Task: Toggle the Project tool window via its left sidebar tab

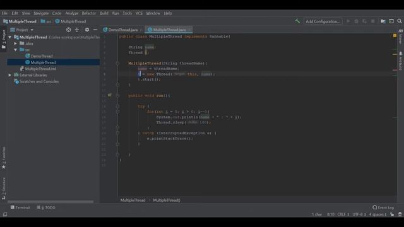Action: click(4, 39)
